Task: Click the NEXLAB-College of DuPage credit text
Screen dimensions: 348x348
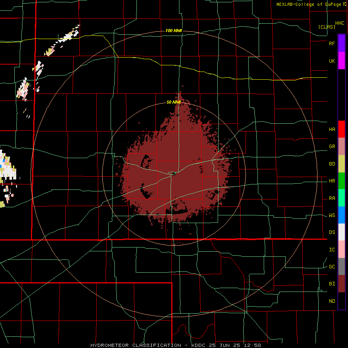Action: 309,4
